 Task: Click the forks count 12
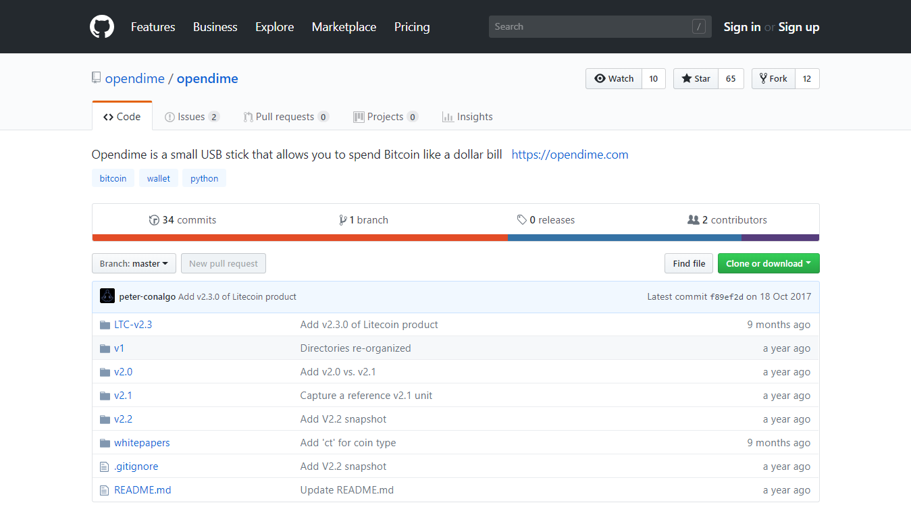[807, 78]
